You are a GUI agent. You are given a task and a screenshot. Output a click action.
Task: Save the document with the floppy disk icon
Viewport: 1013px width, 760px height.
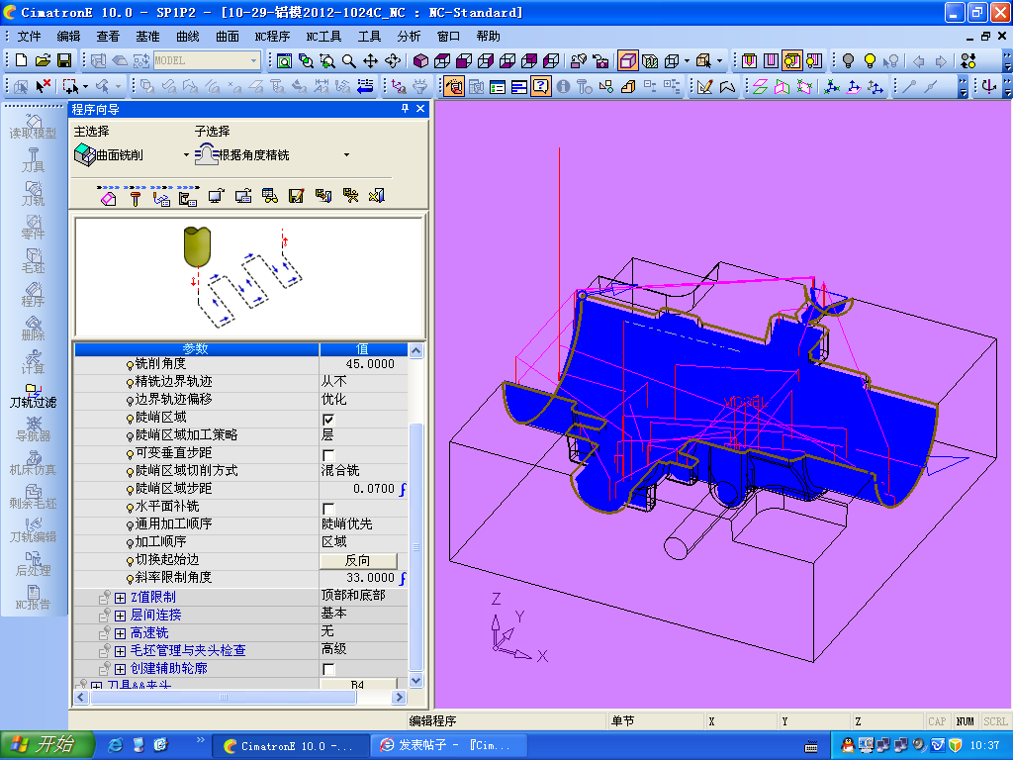64,60
